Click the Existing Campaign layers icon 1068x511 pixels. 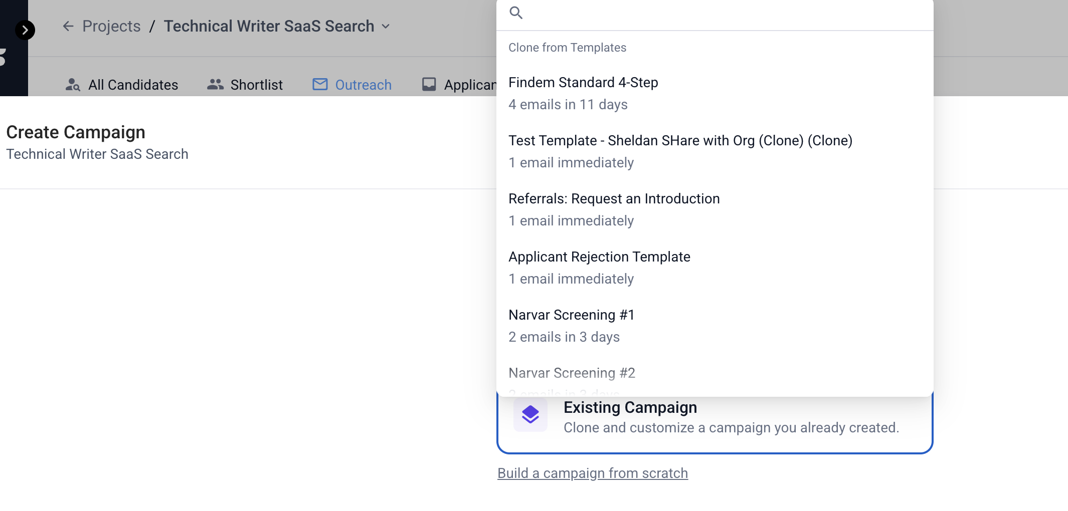pyautogui.click(x=530, y=415)
